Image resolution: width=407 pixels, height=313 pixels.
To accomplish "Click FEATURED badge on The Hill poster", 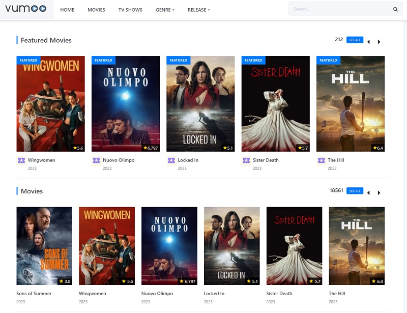I will pyautogui.click(x=328, y=60).
